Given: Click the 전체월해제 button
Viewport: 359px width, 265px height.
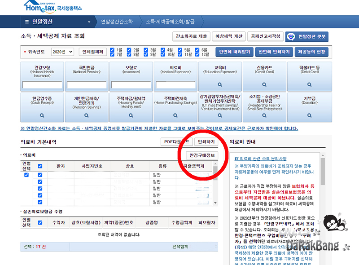Looking at the screenshot, I should (93, 52).
